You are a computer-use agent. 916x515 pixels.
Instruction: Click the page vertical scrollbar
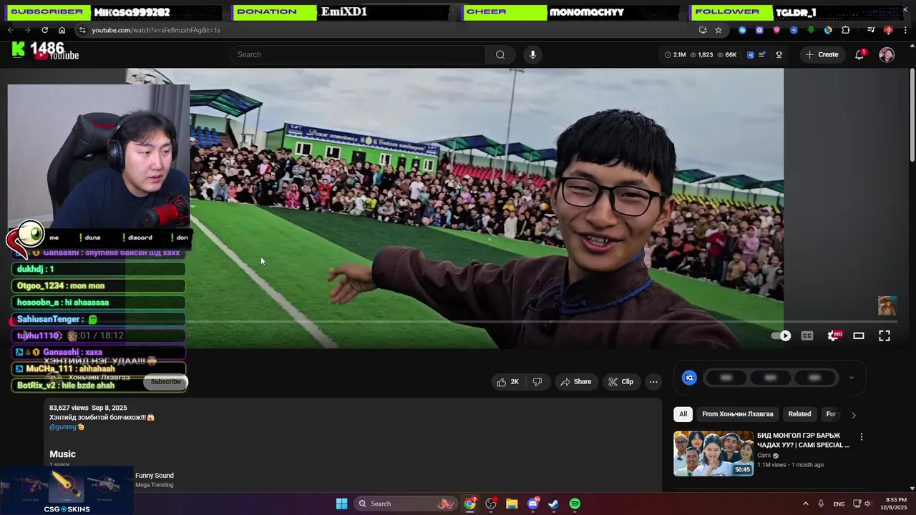click(912, 114)
